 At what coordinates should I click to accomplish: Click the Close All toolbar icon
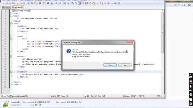tap(21, 3)
